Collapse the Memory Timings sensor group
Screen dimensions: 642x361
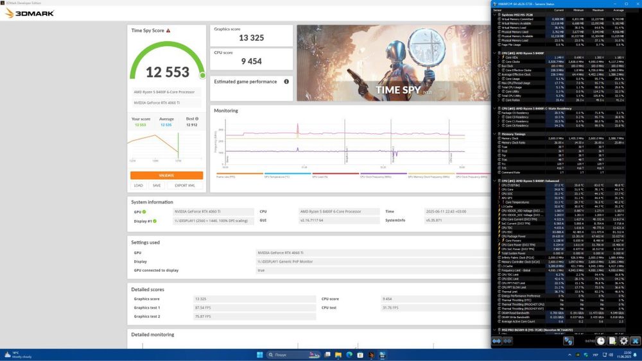tap(494, 134)
